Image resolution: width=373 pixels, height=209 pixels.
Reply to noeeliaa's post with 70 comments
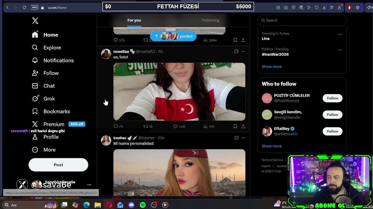pos(118,126)
